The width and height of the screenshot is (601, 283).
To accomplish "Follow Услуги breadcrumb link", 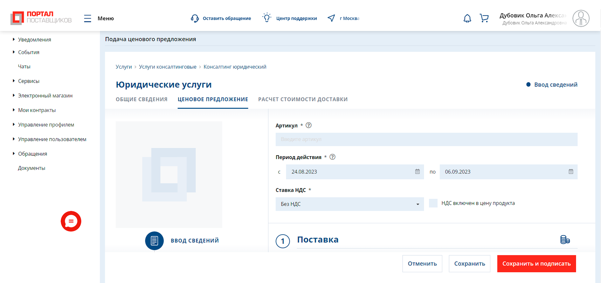I will (124, 67).
